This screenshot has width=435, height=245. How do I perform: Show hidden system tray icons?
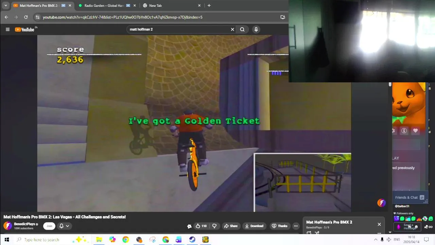point(376,240)
